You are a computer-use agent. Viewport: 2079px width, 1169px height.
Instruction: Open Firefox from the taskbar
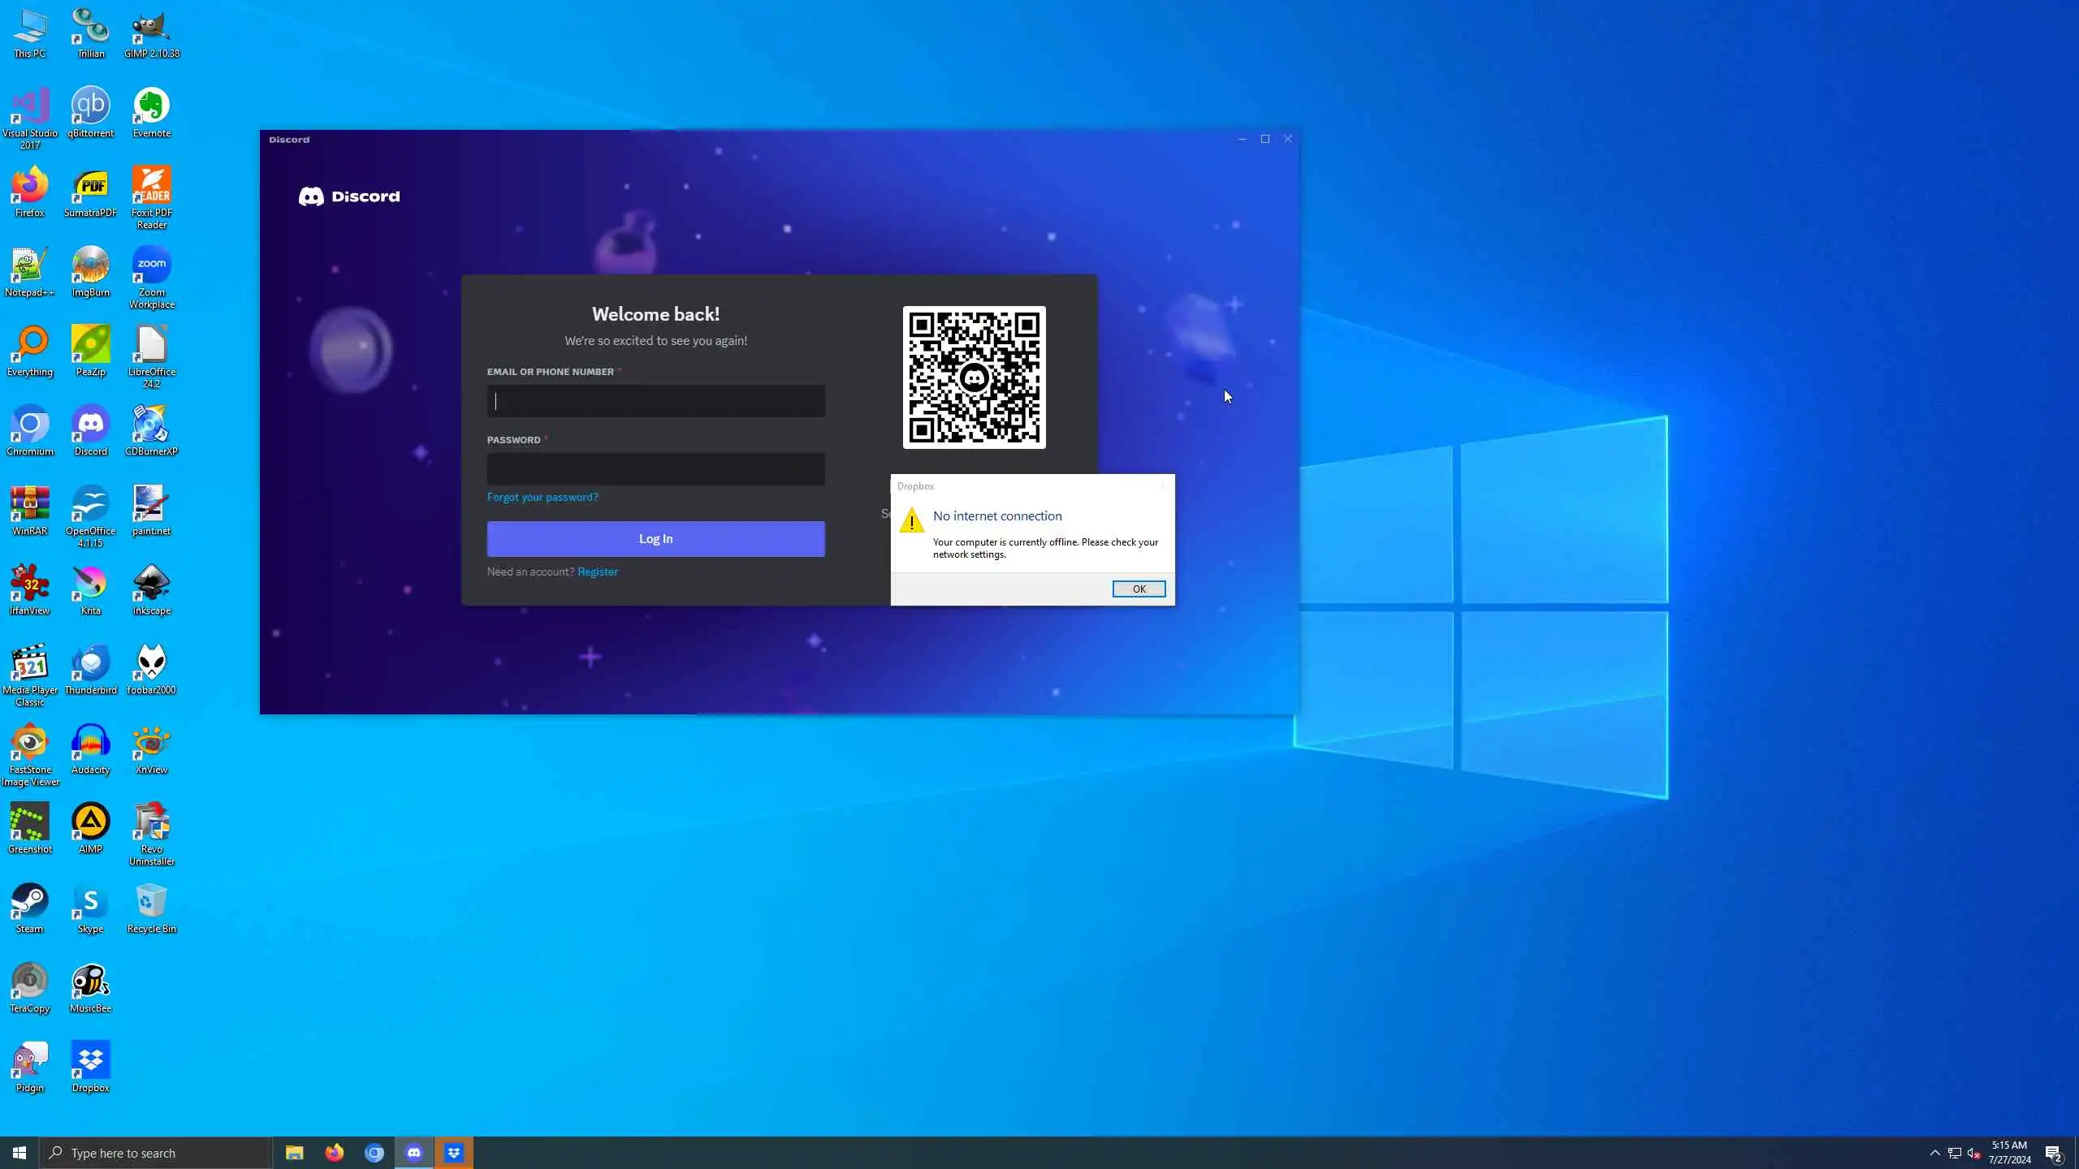point(334,1153)
